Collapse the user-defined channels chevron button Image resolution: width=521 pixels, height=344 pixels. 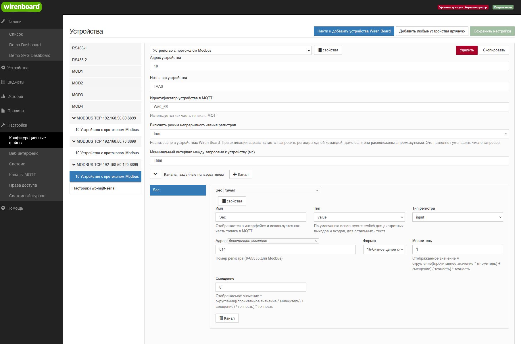tap(155, 174)
